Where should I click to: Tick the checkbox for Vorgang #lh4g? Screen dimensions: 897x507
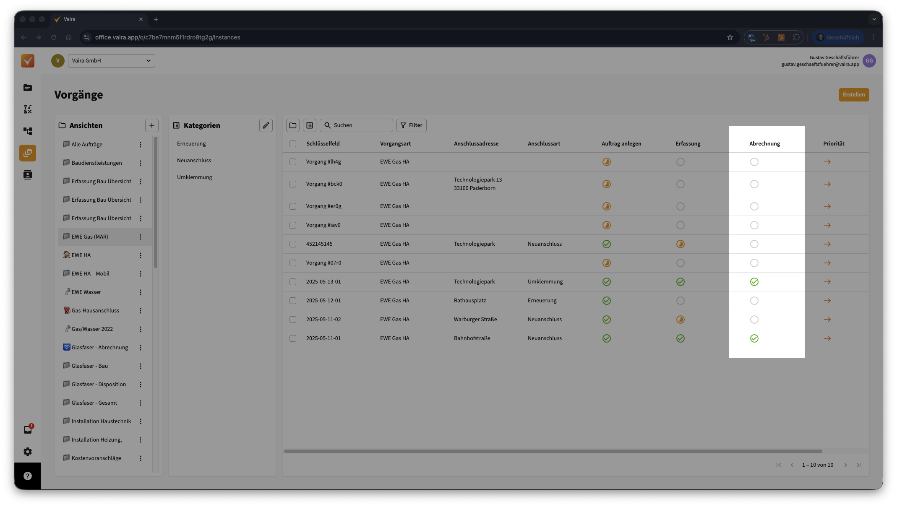pyautogui.click(x=293, y=162)
